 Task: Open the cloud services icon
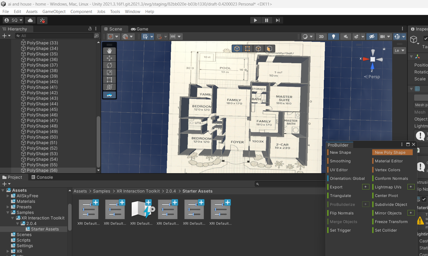30,20
